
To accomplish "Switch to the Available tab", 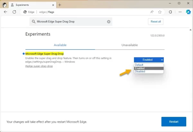I will point(60,45).
